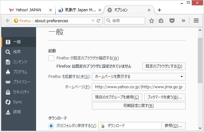Click the コンテンツ document icon in sidebar
Image resolution: width=204 pixels, height=132 pixels.
tap(8, 62)
